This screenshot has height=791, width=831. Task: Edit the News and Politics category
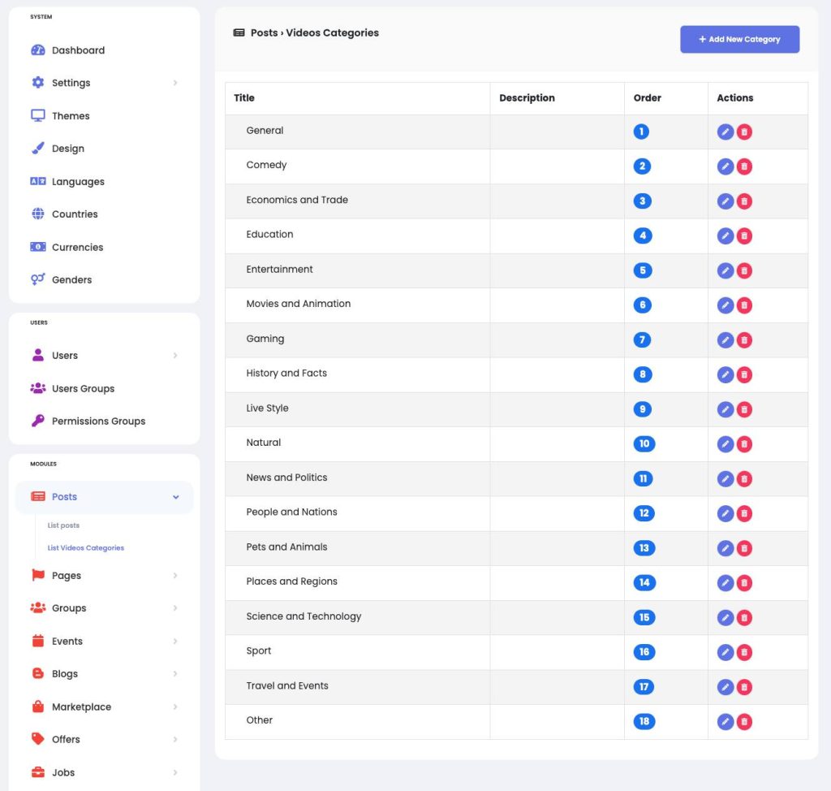(725, 479)
